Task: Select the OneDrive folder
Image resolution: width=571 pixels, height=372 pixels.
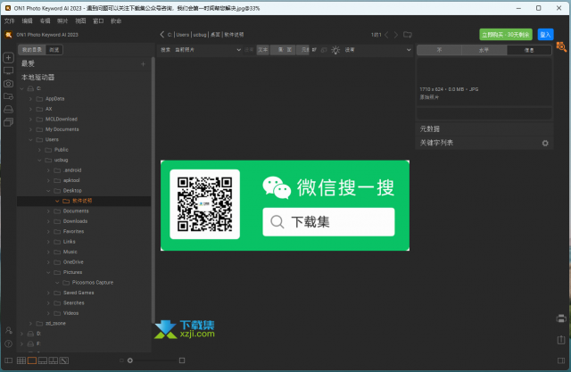Action: coord(73,262)
